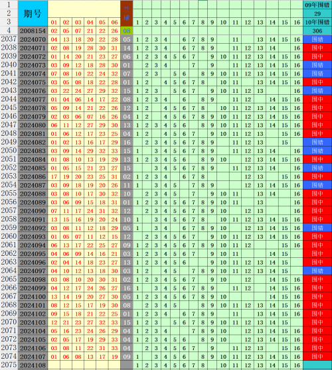This screenshot has width=332, height=370.
Task: Select the 期号 header cell
Action: point(33,13)
